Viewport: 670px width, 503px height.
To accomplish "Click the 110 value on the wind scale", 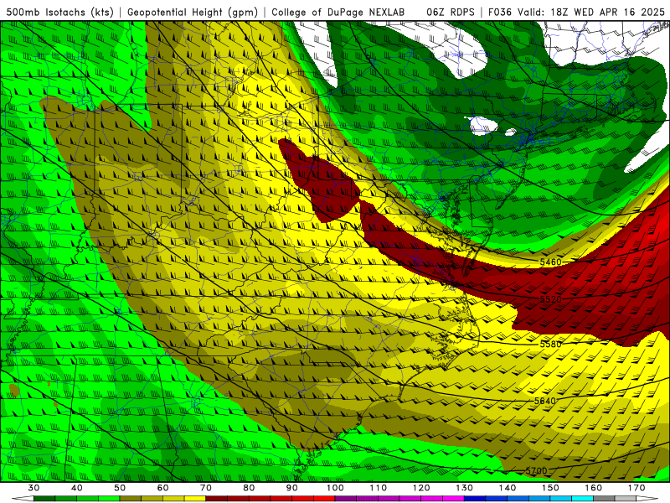I will click(x=379, y=488).
